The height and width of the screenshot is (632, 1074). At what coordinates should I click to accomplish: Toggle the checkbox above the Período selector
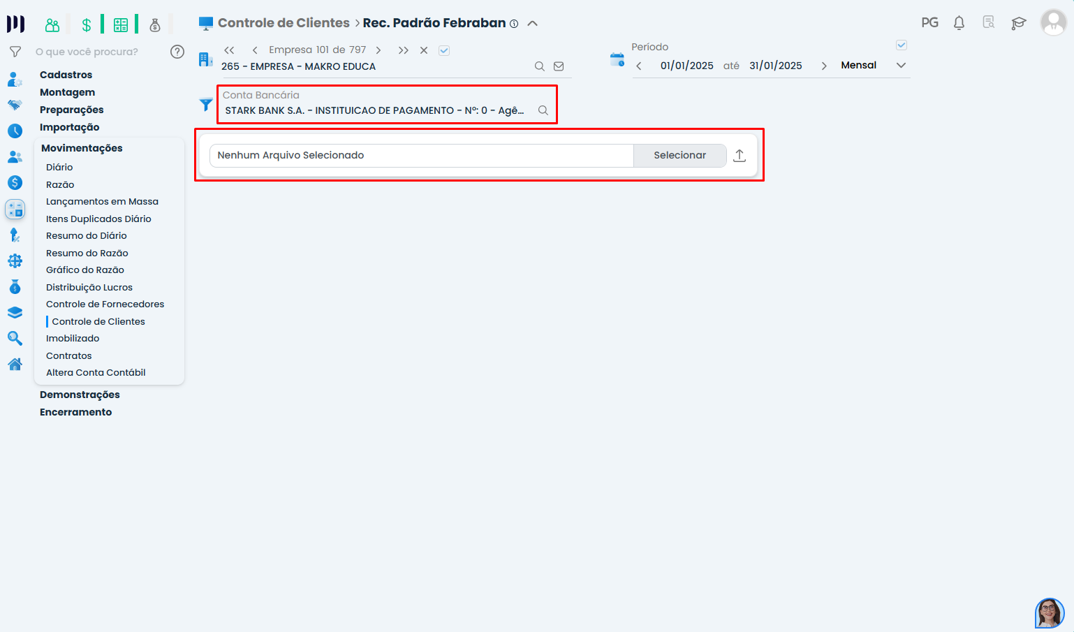click(x=902, y=45)
